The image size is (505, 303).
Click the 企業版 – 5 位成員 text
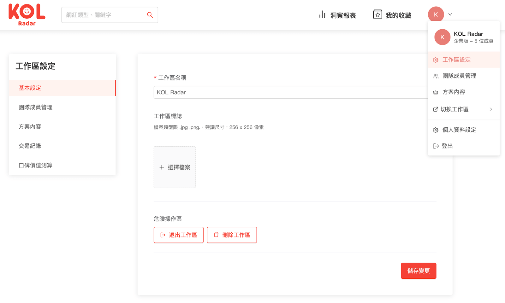tap(473, 41)
